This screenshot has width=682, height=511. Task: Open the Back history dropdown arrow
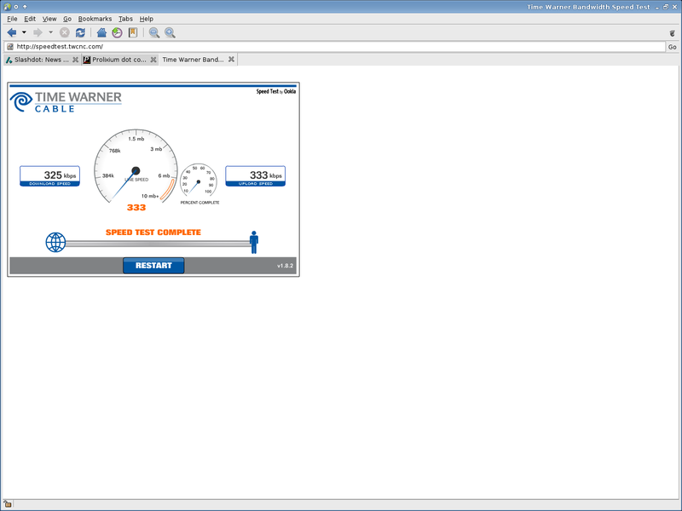click(24, 32)
